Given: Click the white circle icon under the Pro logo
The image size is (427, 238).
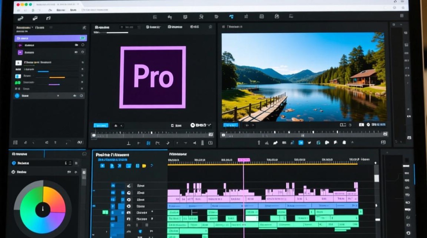Looking at the screenshot, I should click(193, 125).
